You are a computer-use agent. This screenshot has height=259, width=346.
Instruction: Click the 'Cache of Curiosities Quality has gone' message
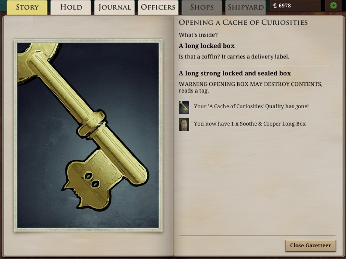[251, 106]
